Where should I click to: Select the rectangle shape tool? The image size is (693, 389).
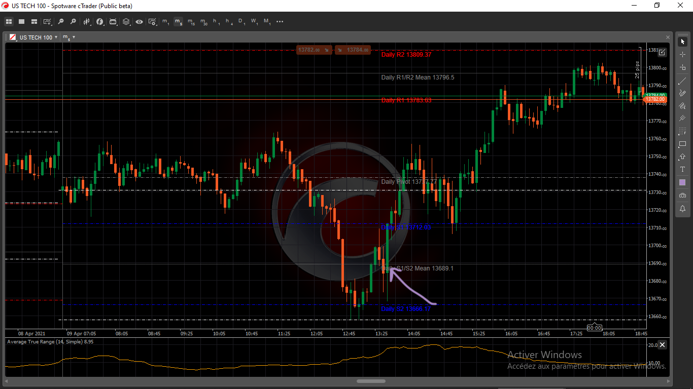[682, 144]
